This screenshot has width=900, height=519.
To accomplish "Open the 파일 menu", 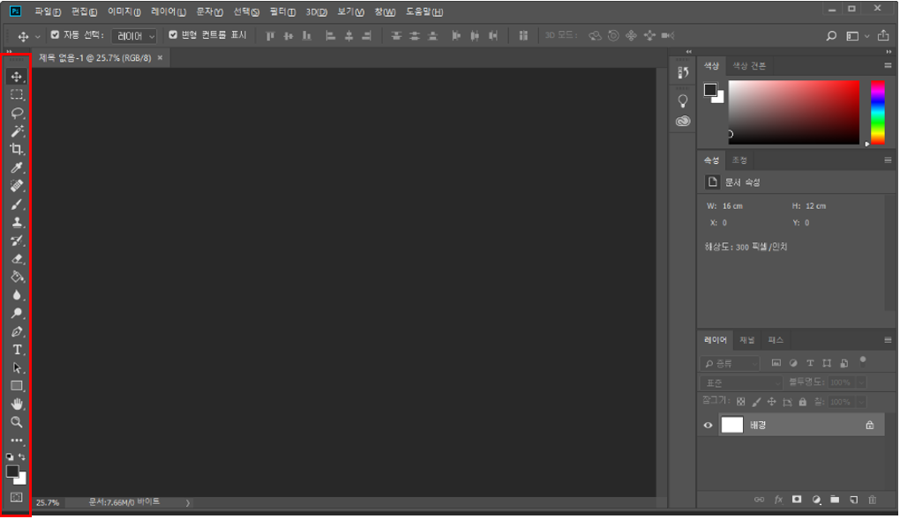I will click(x=47, y=11).
